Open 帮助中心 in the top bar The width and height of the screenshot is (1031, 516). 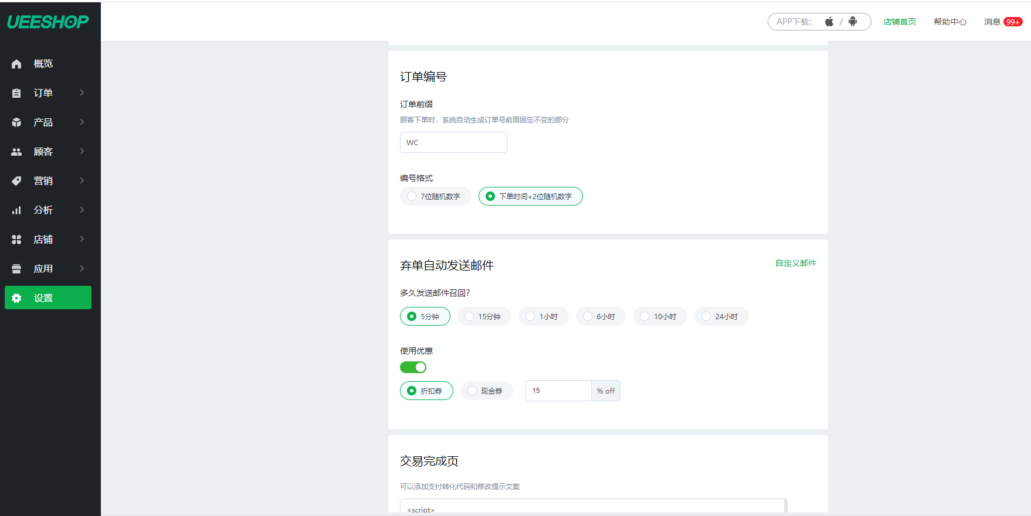click(x=949, y=22)
